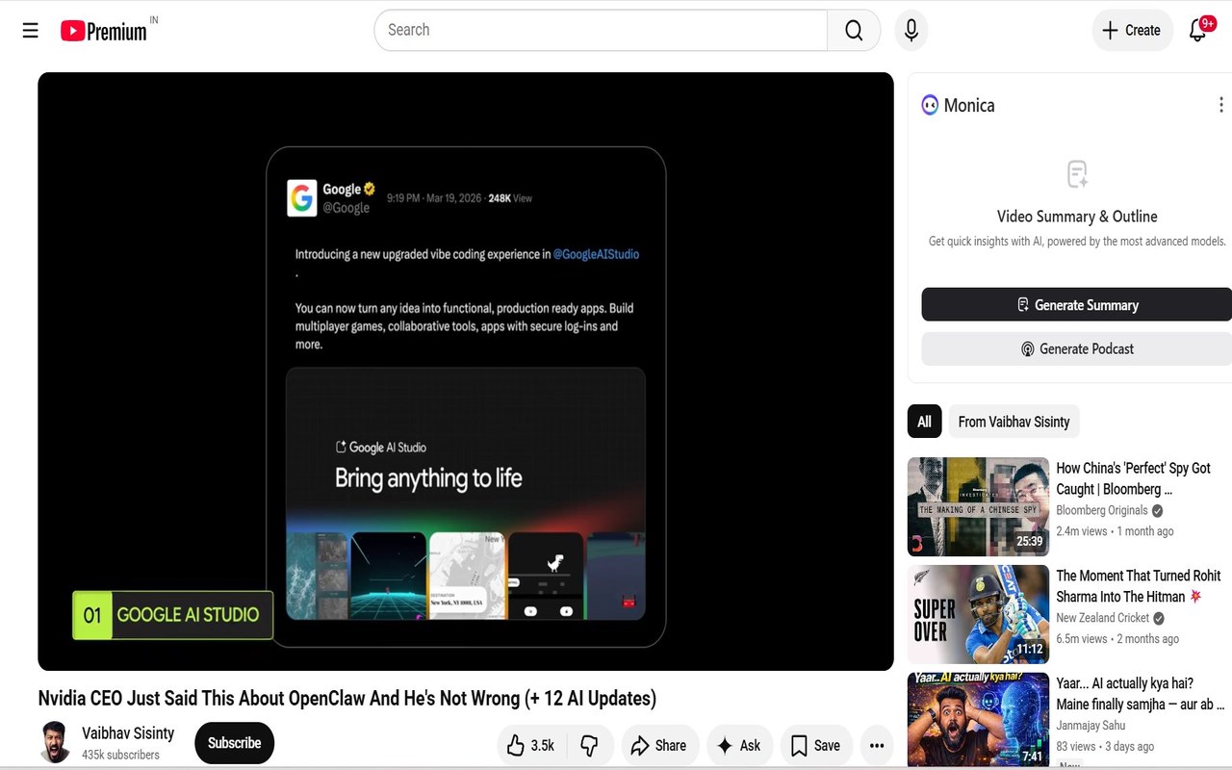The width and height of the screenshot is (1232, 770).
Task: Like the video with 3.5k likes
Action: (x=531, y=745)
